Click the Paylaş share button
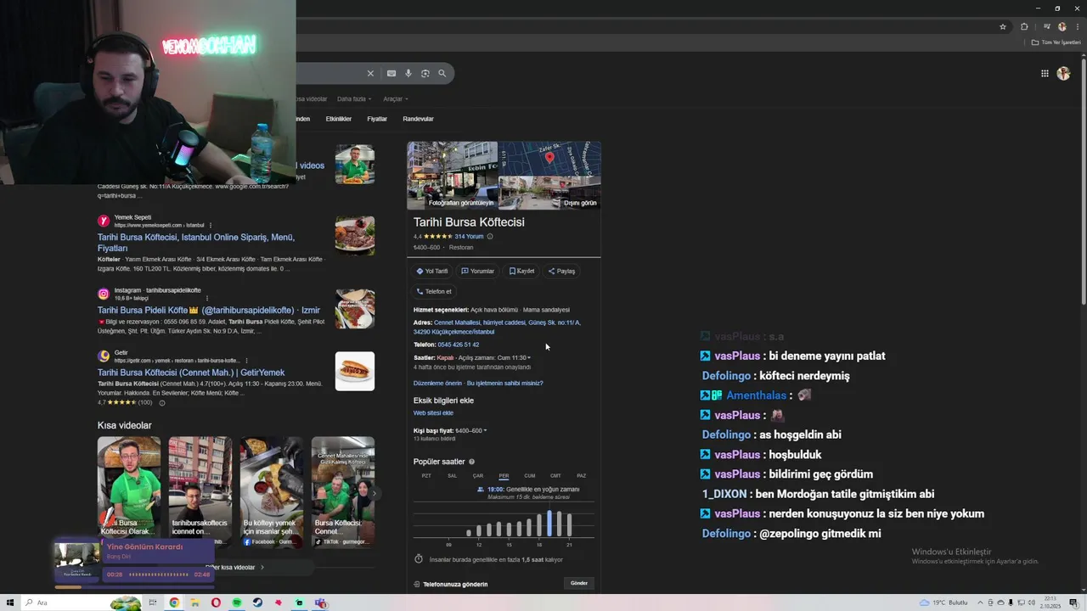This screenshot has width=1087, height=611. tap(561, 271)
